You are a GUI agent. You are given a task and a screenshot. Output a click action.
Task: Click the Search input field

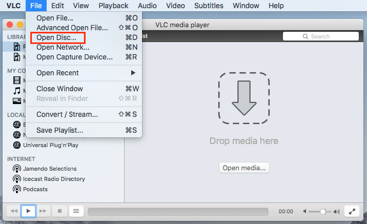pyautogui.click(x=321, y=36)
